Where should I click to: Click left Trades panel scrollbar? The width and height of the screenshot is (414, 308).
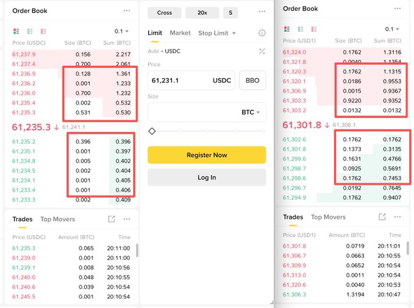[137, 251]
